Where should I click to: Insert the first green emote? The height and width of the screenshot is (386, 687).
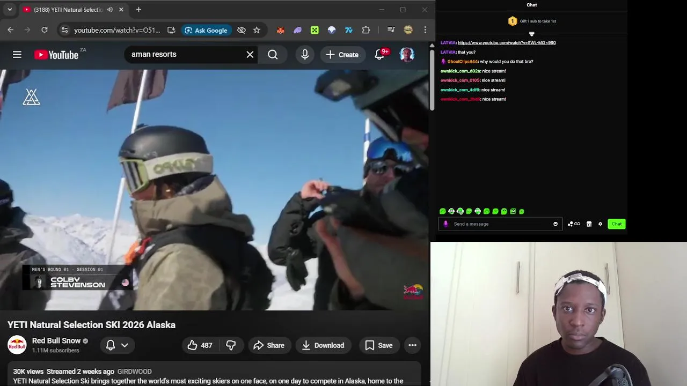tap(443, 211)
